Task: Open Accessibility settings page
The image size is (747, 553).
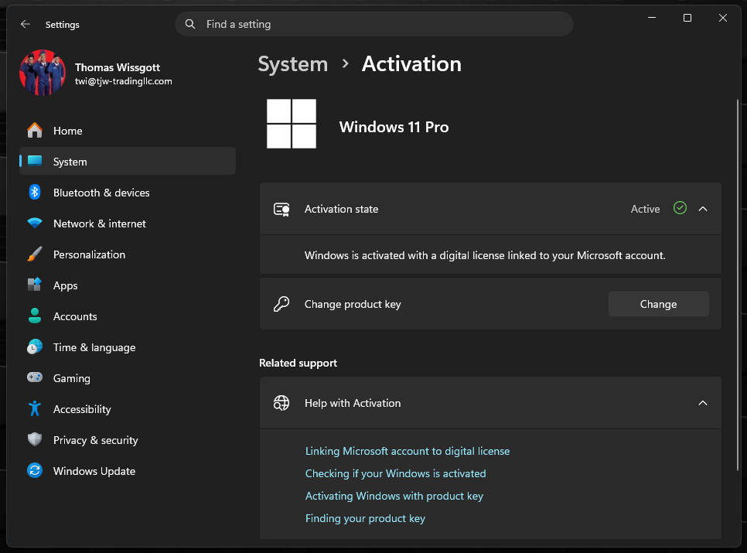Action: pos(127,409)
